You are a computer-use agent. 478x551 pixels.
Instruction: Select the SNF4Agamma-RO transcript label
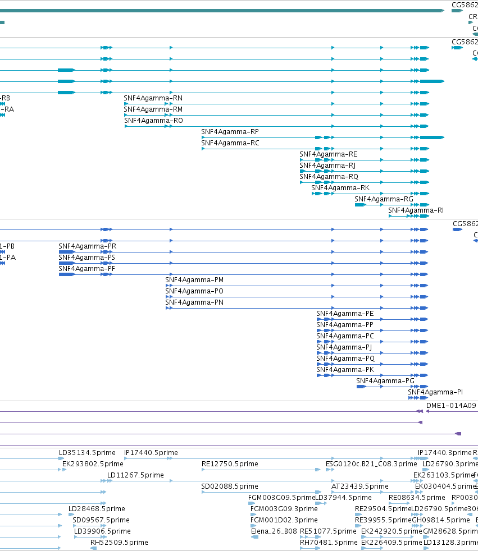click(x=153, y=121)
